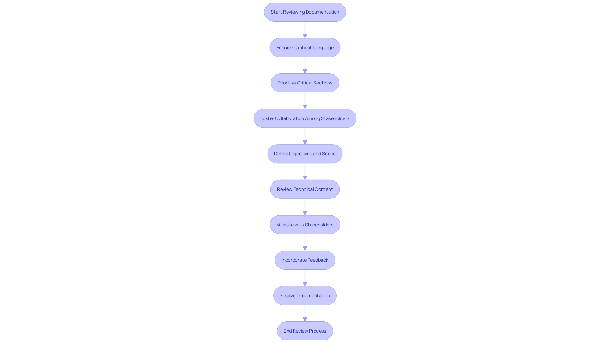
Task: Toggle the Incorporate Feedback step state
Action: [305, 260]
